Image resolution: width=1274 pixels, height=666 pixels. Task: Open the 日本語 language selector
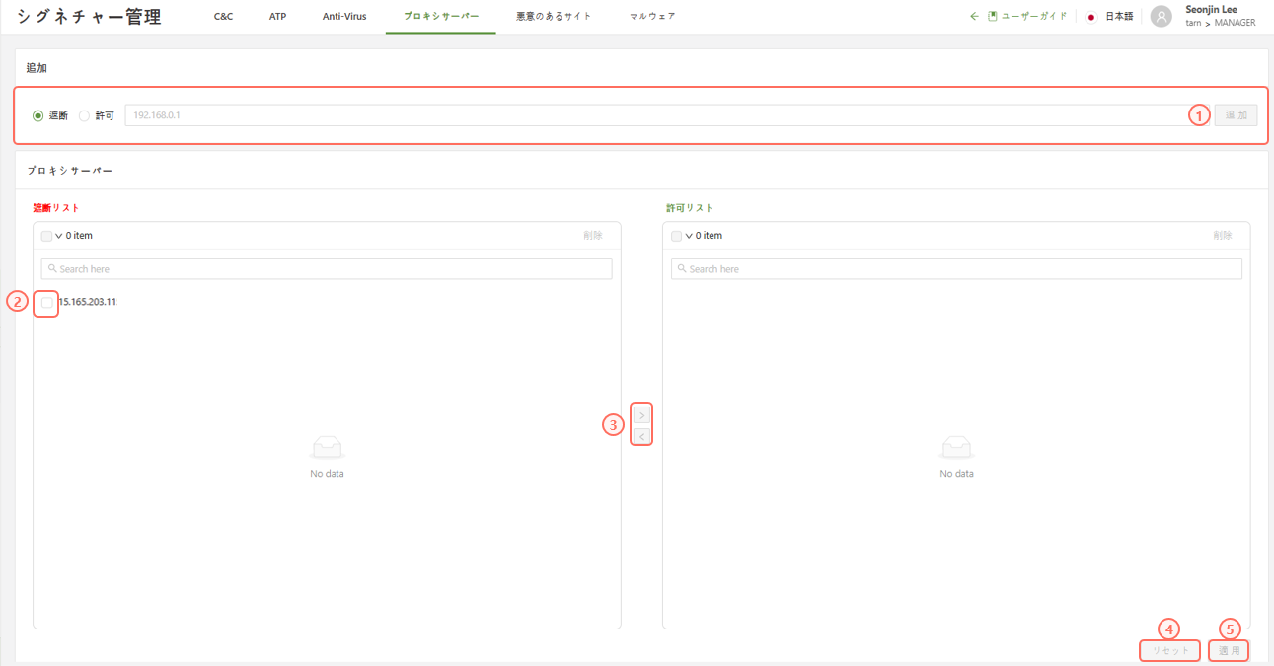click(1119, 17)
